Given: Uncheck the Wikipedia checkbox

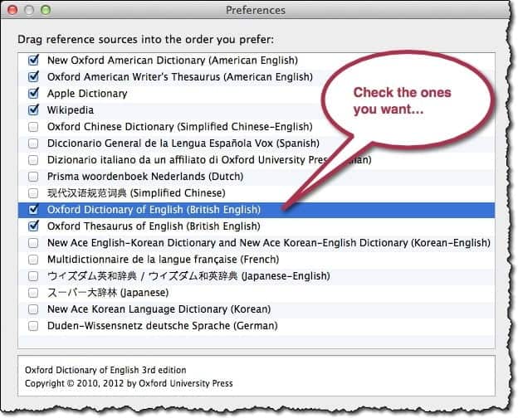Looking at the screenshot, I should click(33, 110).
